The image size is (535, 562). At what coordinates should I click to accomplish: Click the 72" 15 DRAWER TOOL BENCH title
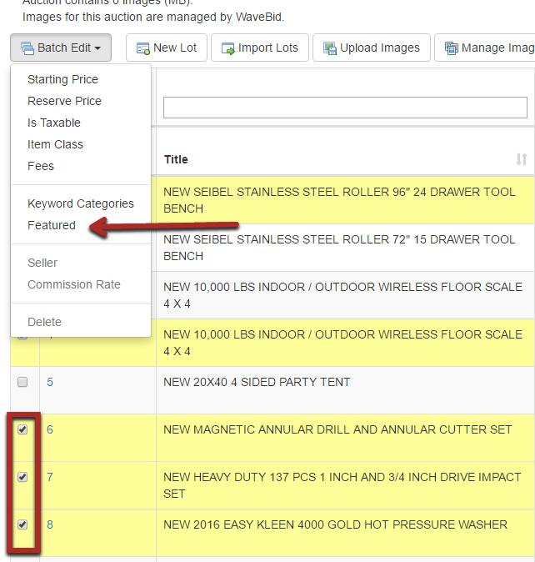pos(339,248)
